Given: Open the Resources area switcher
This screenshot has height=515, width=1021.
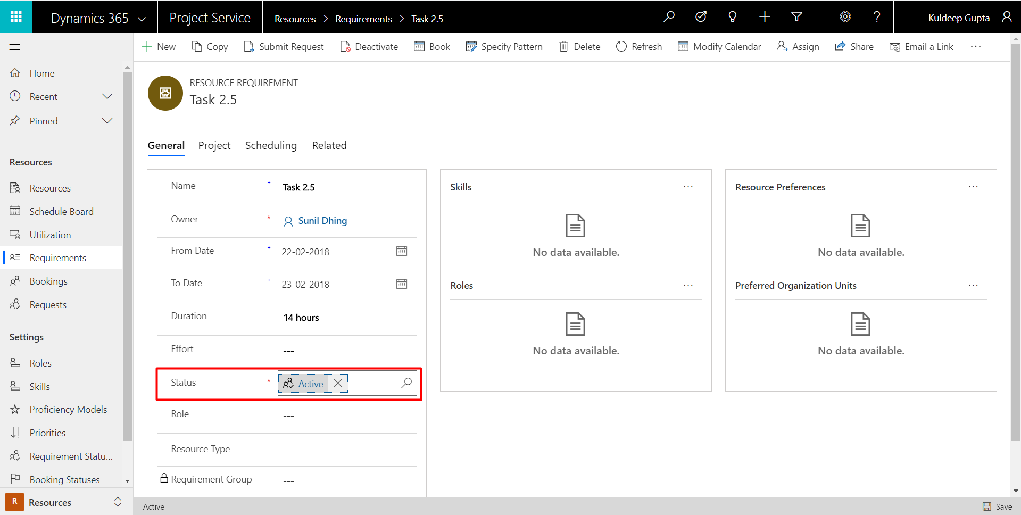Looking at the screenshot, I should 64,502.
